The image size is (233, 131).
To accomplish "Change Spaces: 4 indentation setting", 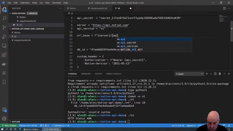I will tap(191, 126).
